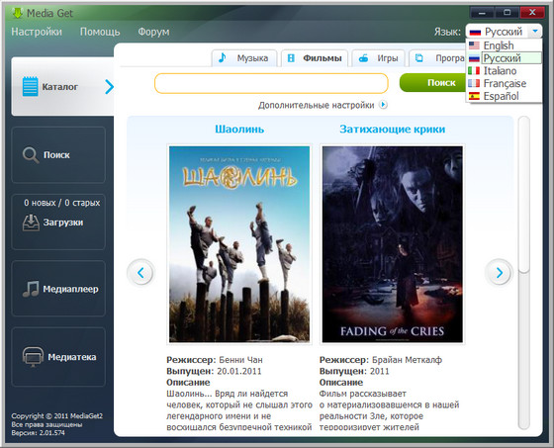Close the Media Get window
Screen dimensions: 554x448
click(532, 13)
